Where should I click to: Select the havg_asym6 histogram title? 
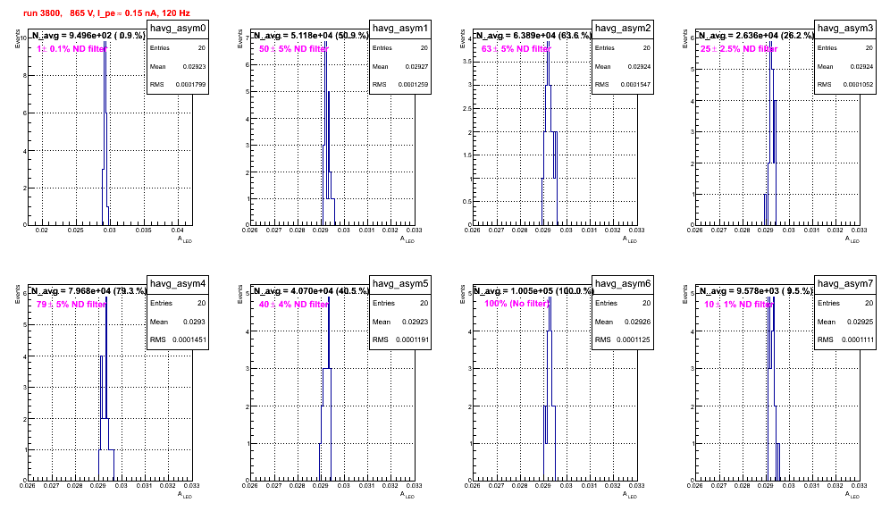click(x=623, y=283)
